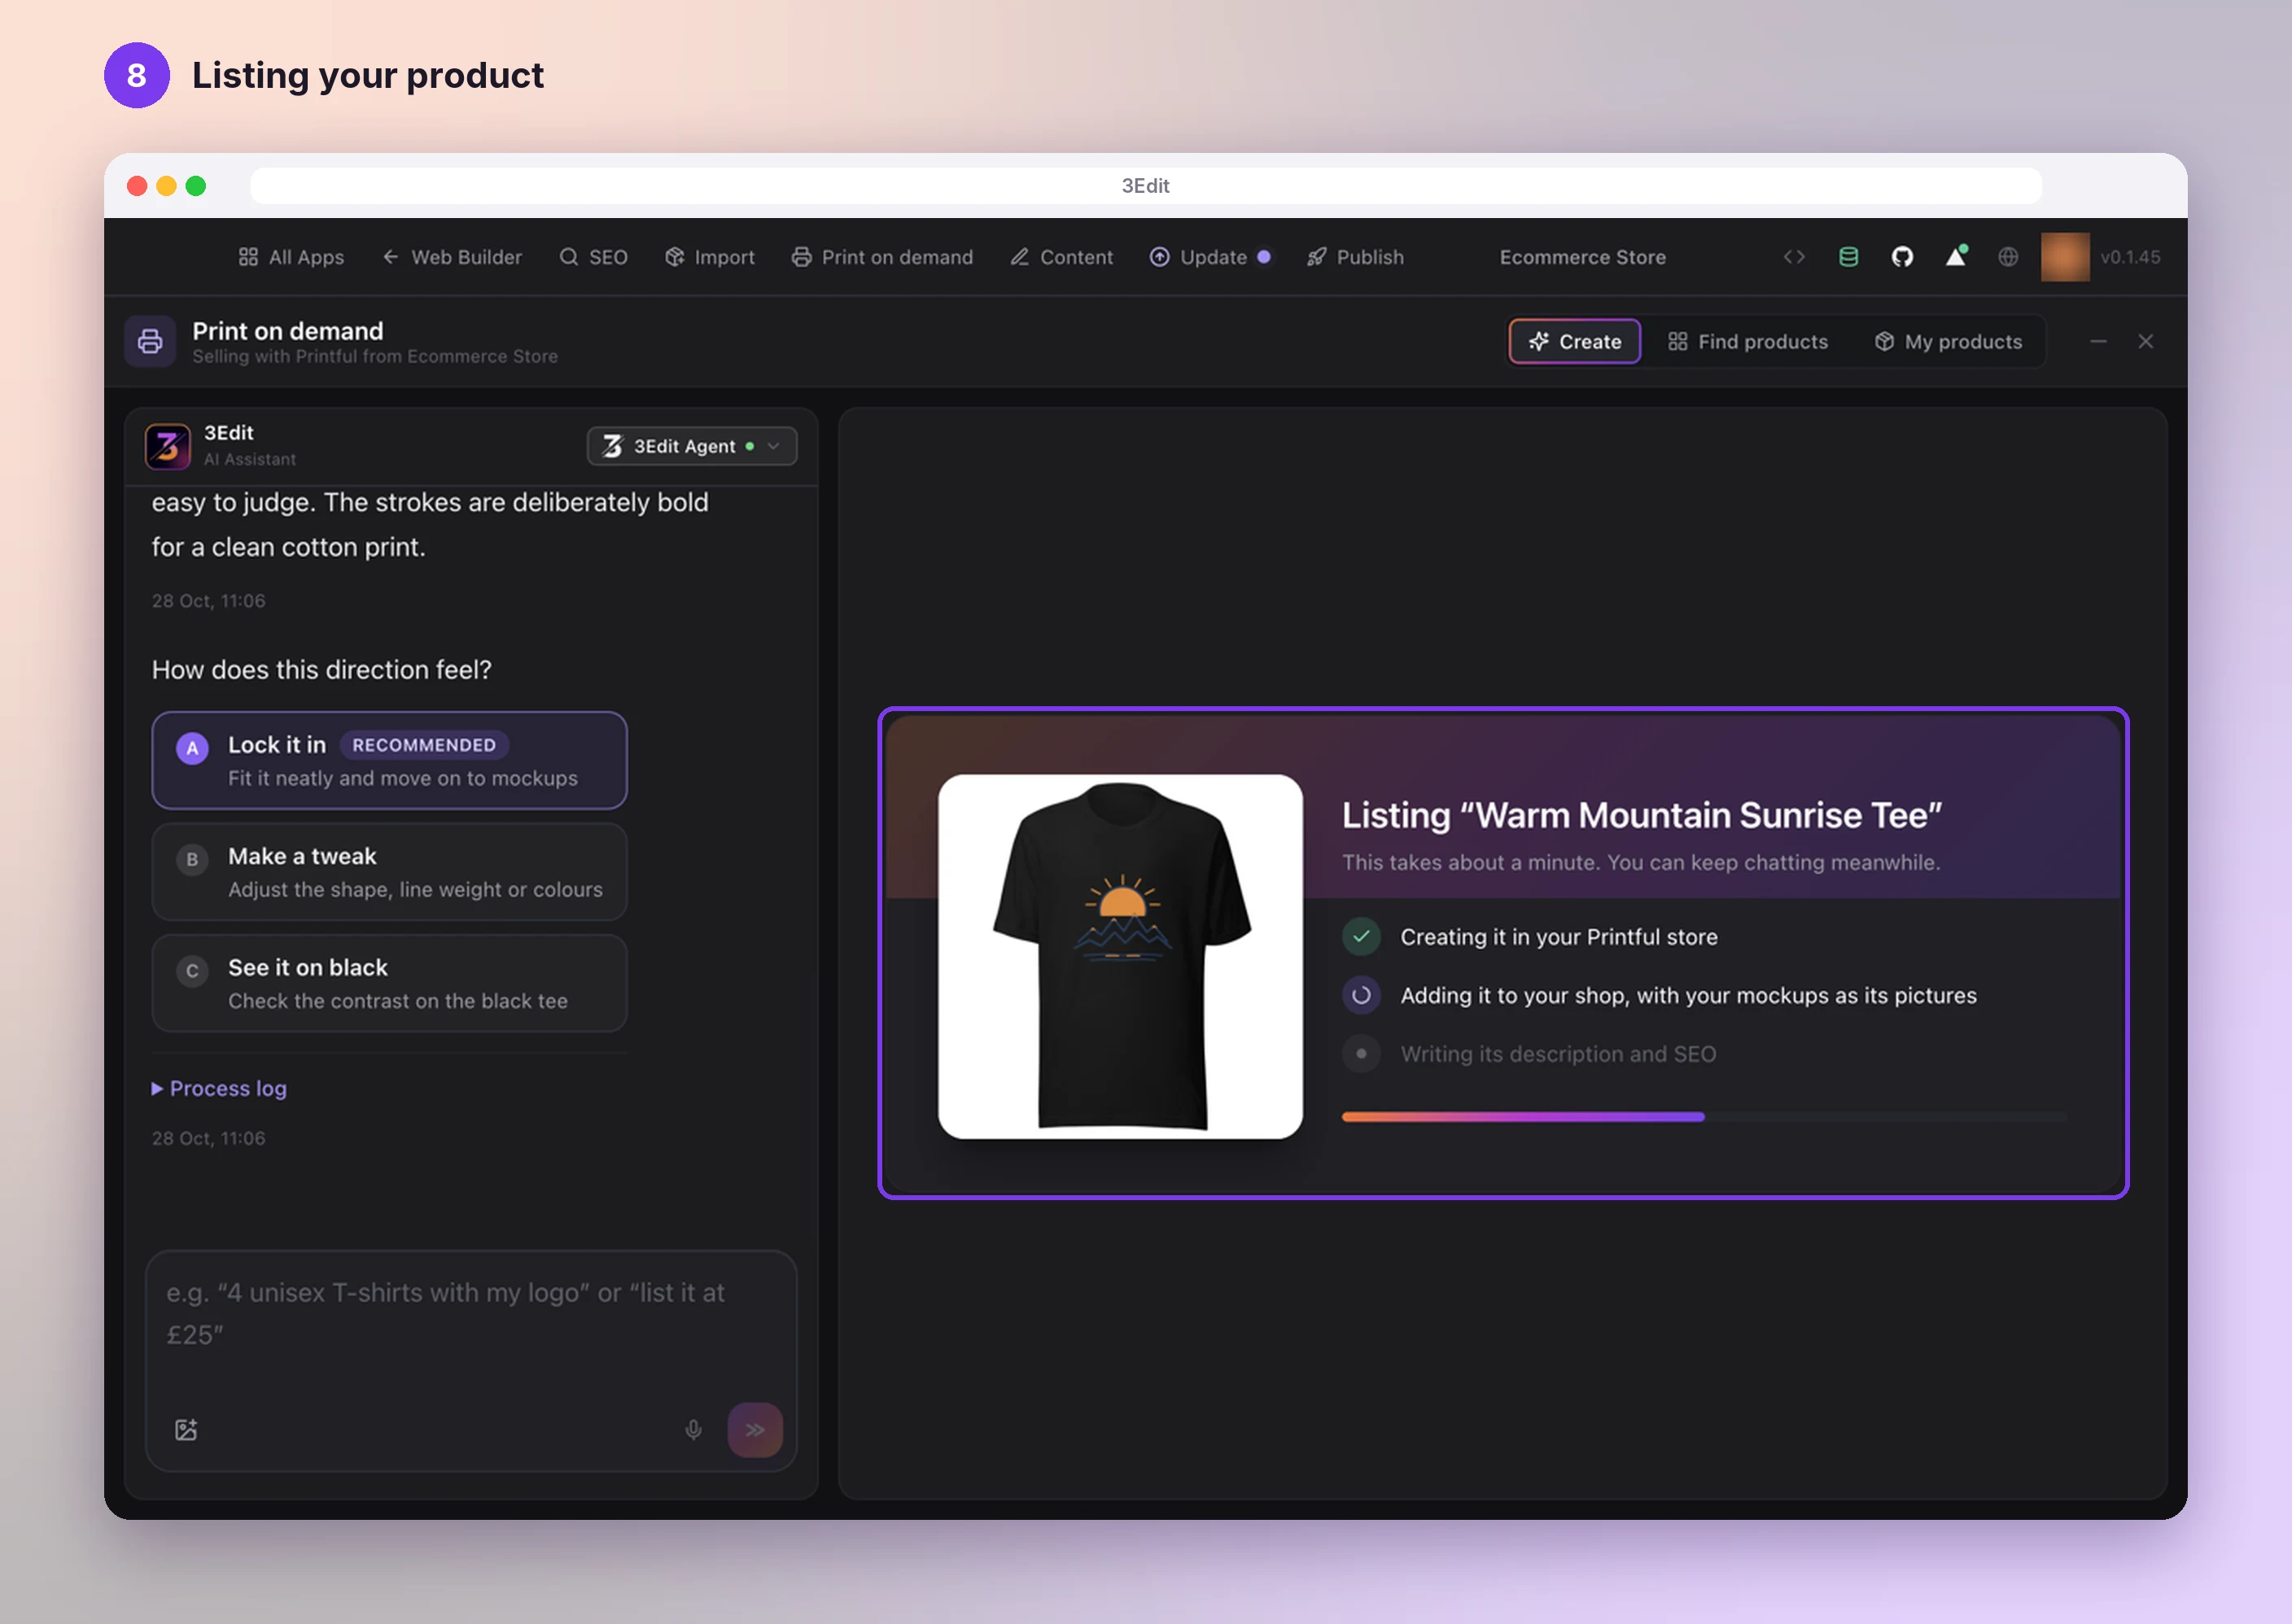2292x1624 pixels.
Task: Go back to Web Builder
Action: click(x=453, y=257)
